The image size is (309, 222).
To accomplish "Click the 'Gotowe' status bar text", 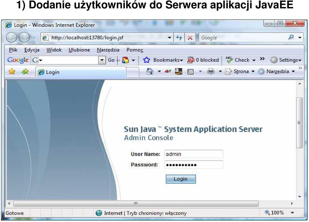I will tap(14, 213).
